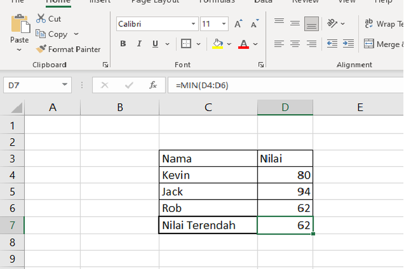Click the Wrap Text button
404x269 pixels.
[384, 24]
